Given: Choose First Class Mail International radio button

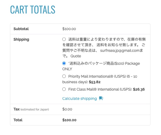Looking at the screenshot, I should pyautogui.click(x=64, y=89).
